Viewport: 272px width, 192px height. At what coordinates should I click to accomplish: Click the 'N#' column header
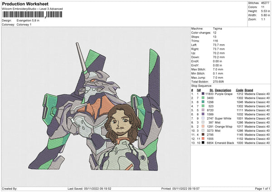pos(199,90)
